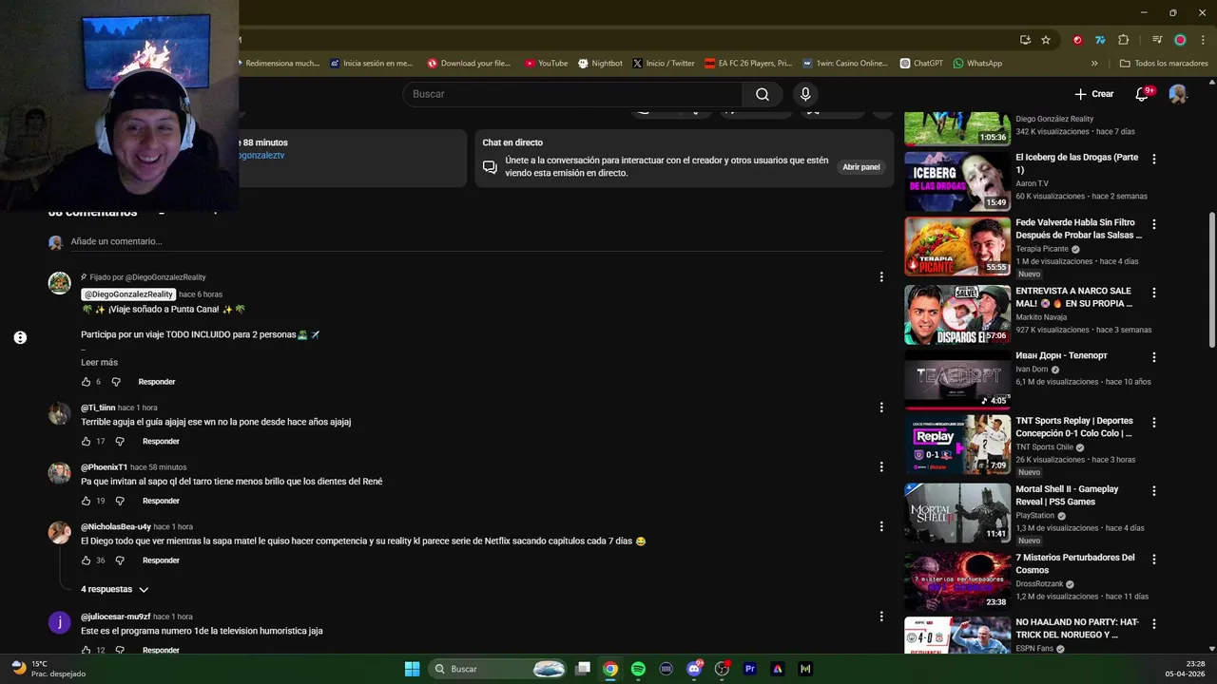This screenshot has width=1217, height=684.
Task: Open YouTube bookmark in bookmarks bar
Action: point(546,64)
